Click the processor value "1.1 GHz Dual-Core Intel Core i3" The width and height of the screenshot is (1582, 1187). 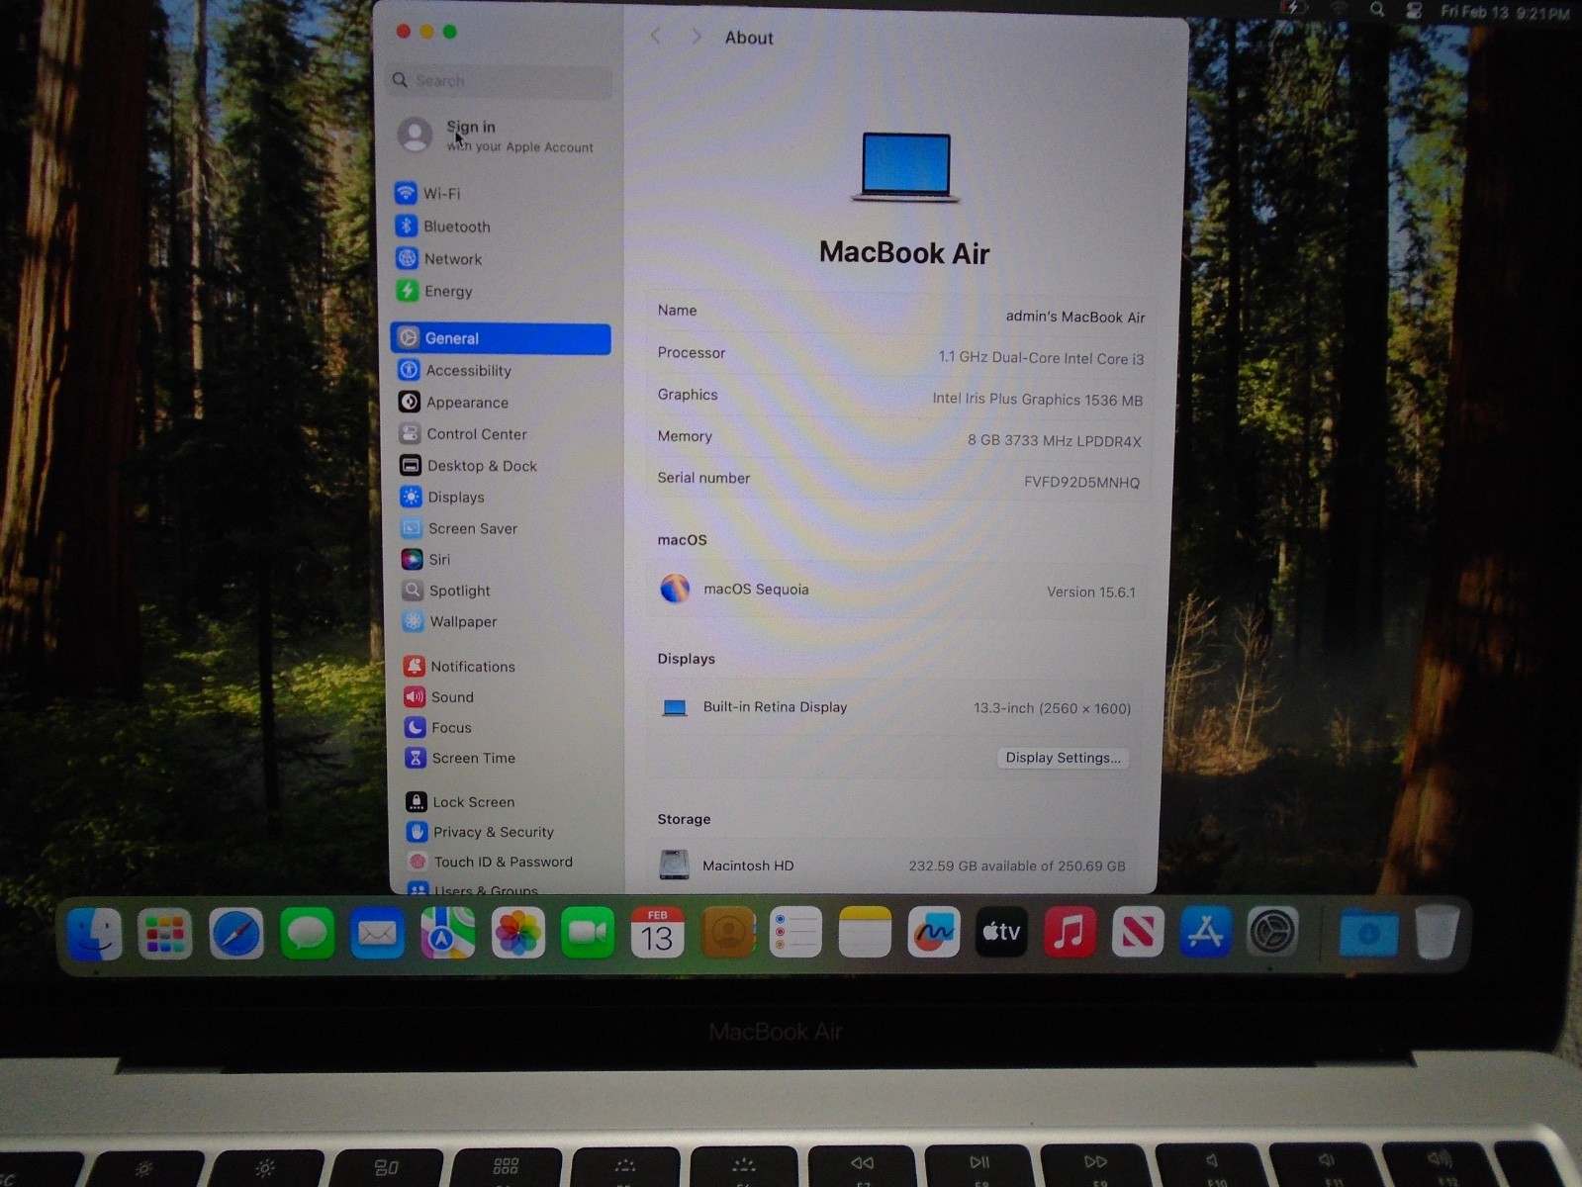tap(1041, 358)
